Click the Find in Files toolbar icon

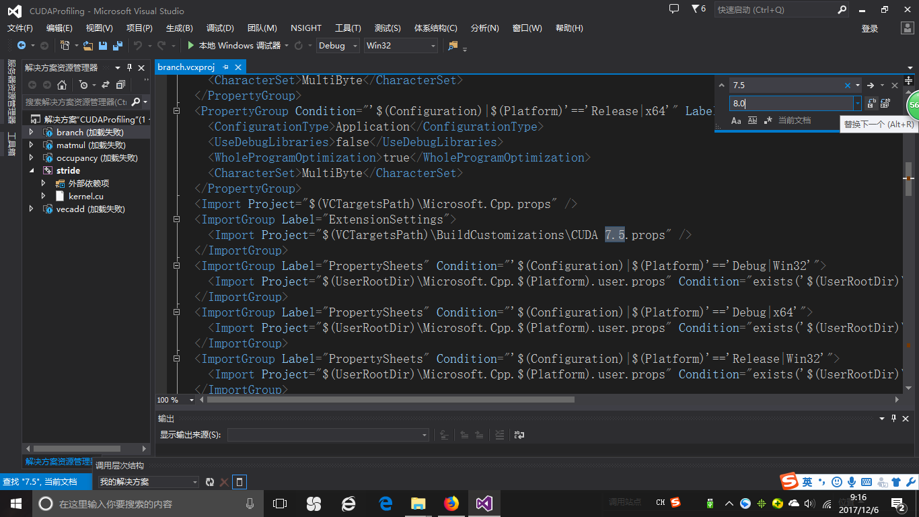[x=453, y=46]
